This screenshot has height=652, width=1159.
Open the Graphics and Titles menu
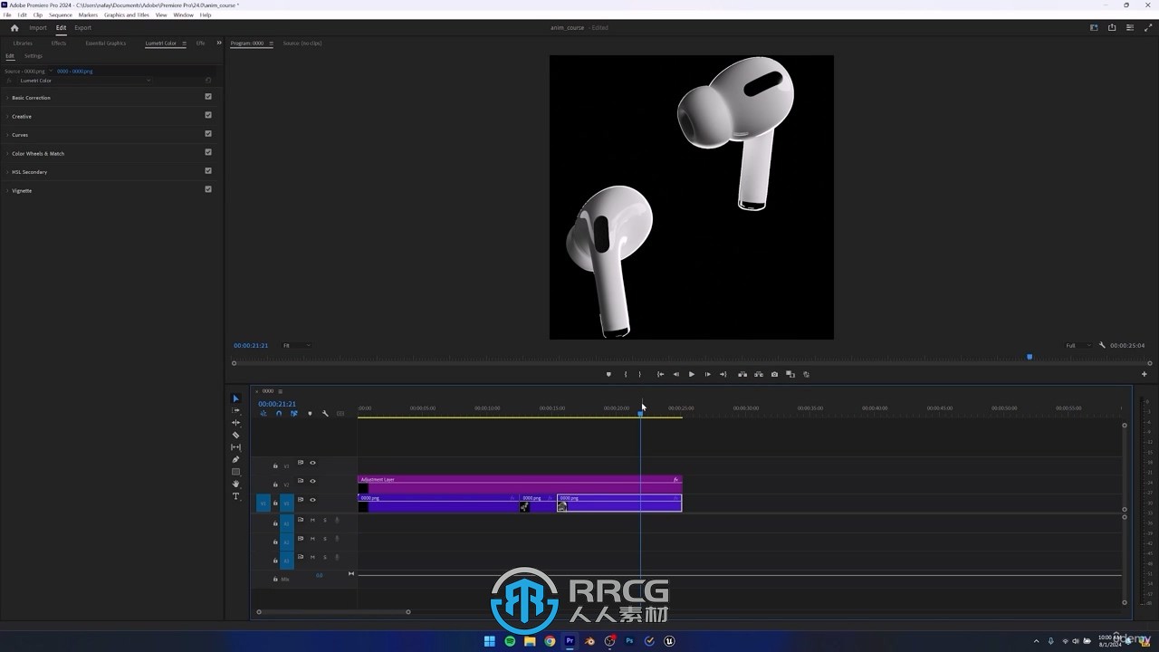point(127,15)
